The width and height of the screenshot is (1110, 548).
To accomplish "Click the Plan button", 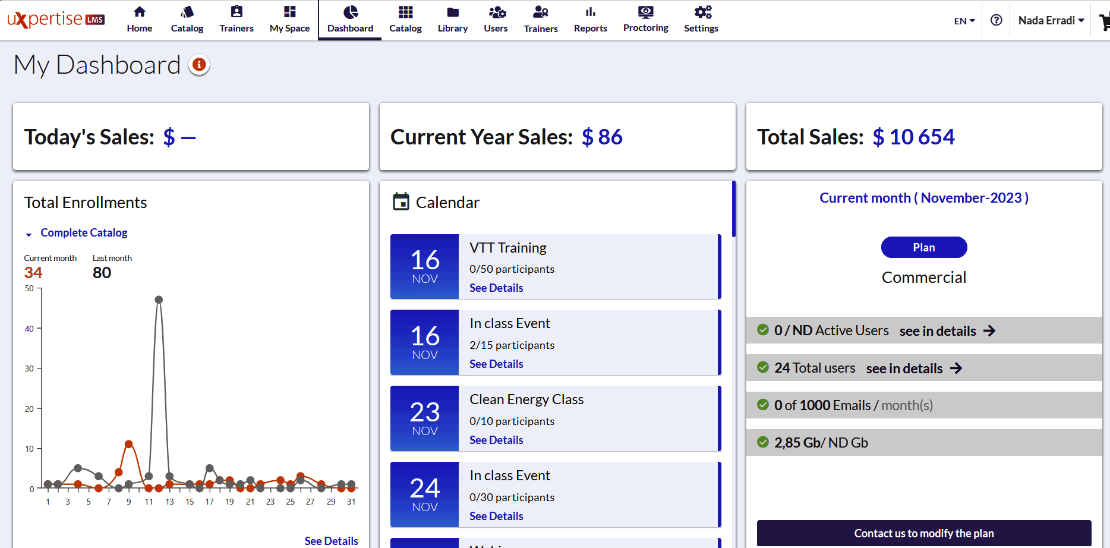I will (924, 247).
